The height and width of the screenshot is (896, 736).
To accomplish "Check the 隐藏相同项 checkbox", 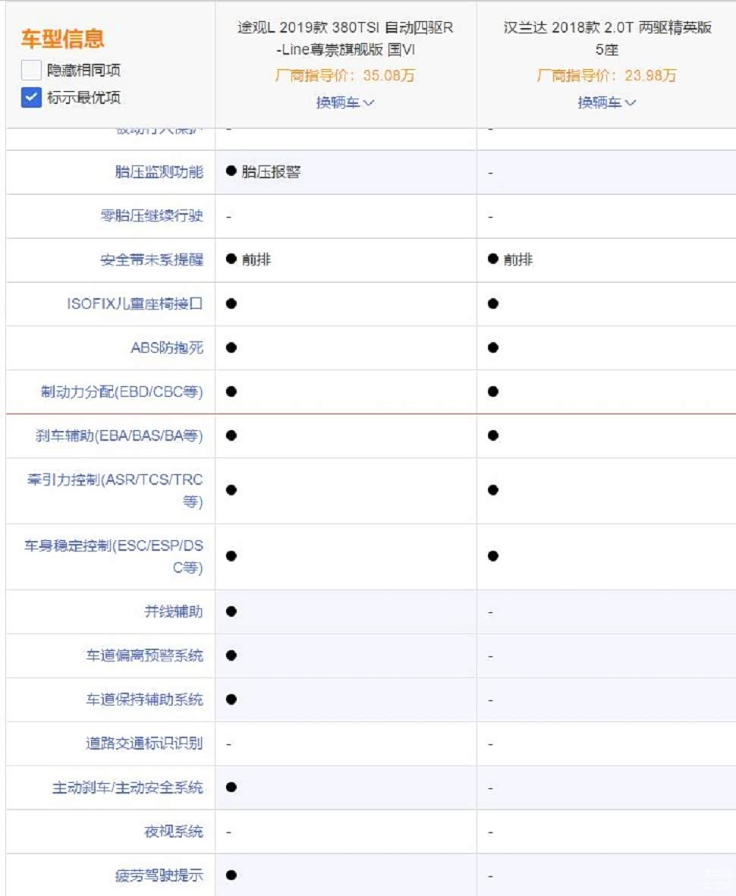I will (x=31, y=70).
